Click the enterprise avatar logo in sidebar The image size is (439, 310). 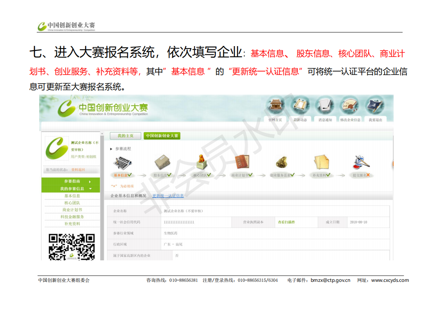pos(57,148)
